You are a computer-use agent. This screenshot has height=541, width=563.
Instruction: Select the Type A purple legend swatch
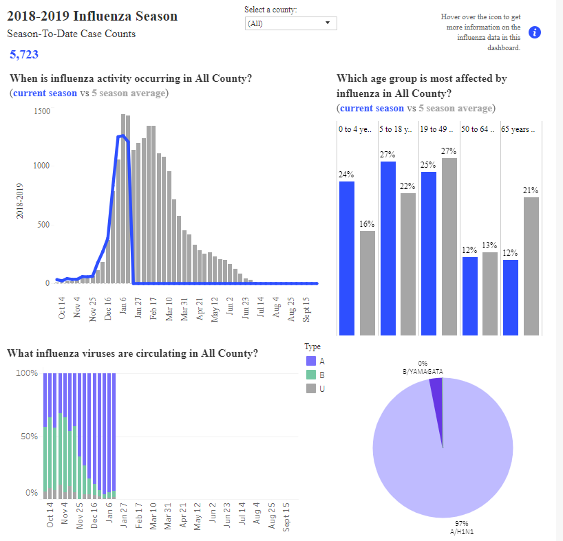point(311,361)
